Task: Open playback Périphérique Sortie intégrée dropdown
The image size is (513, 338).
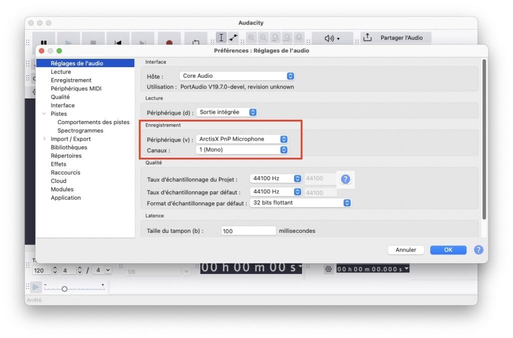Action: [x=226, y=112]
